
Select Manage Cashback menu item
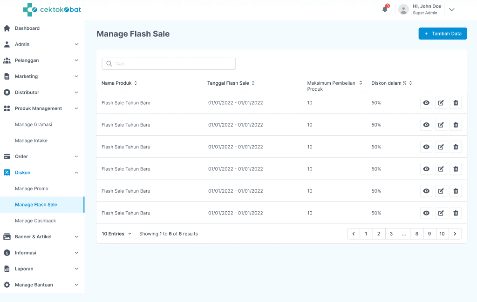click(x=35, y=221)
